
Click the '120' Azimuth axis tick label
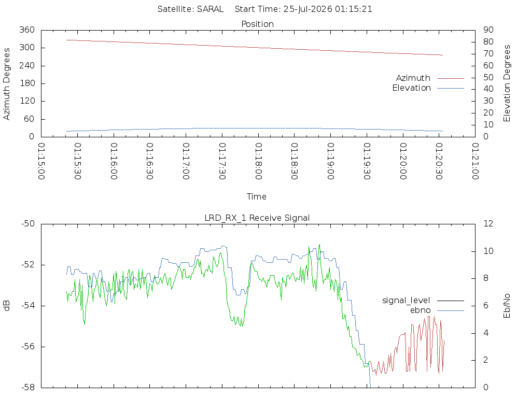pos(27,101)
